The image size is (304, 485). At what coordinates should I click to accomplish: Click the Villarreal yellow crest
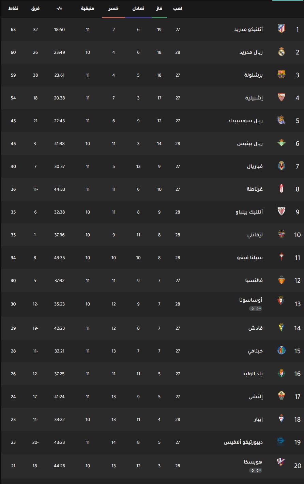(x=281, y=166)
